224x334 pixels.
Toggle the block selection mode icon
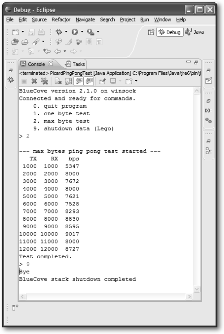coord(89,42)
